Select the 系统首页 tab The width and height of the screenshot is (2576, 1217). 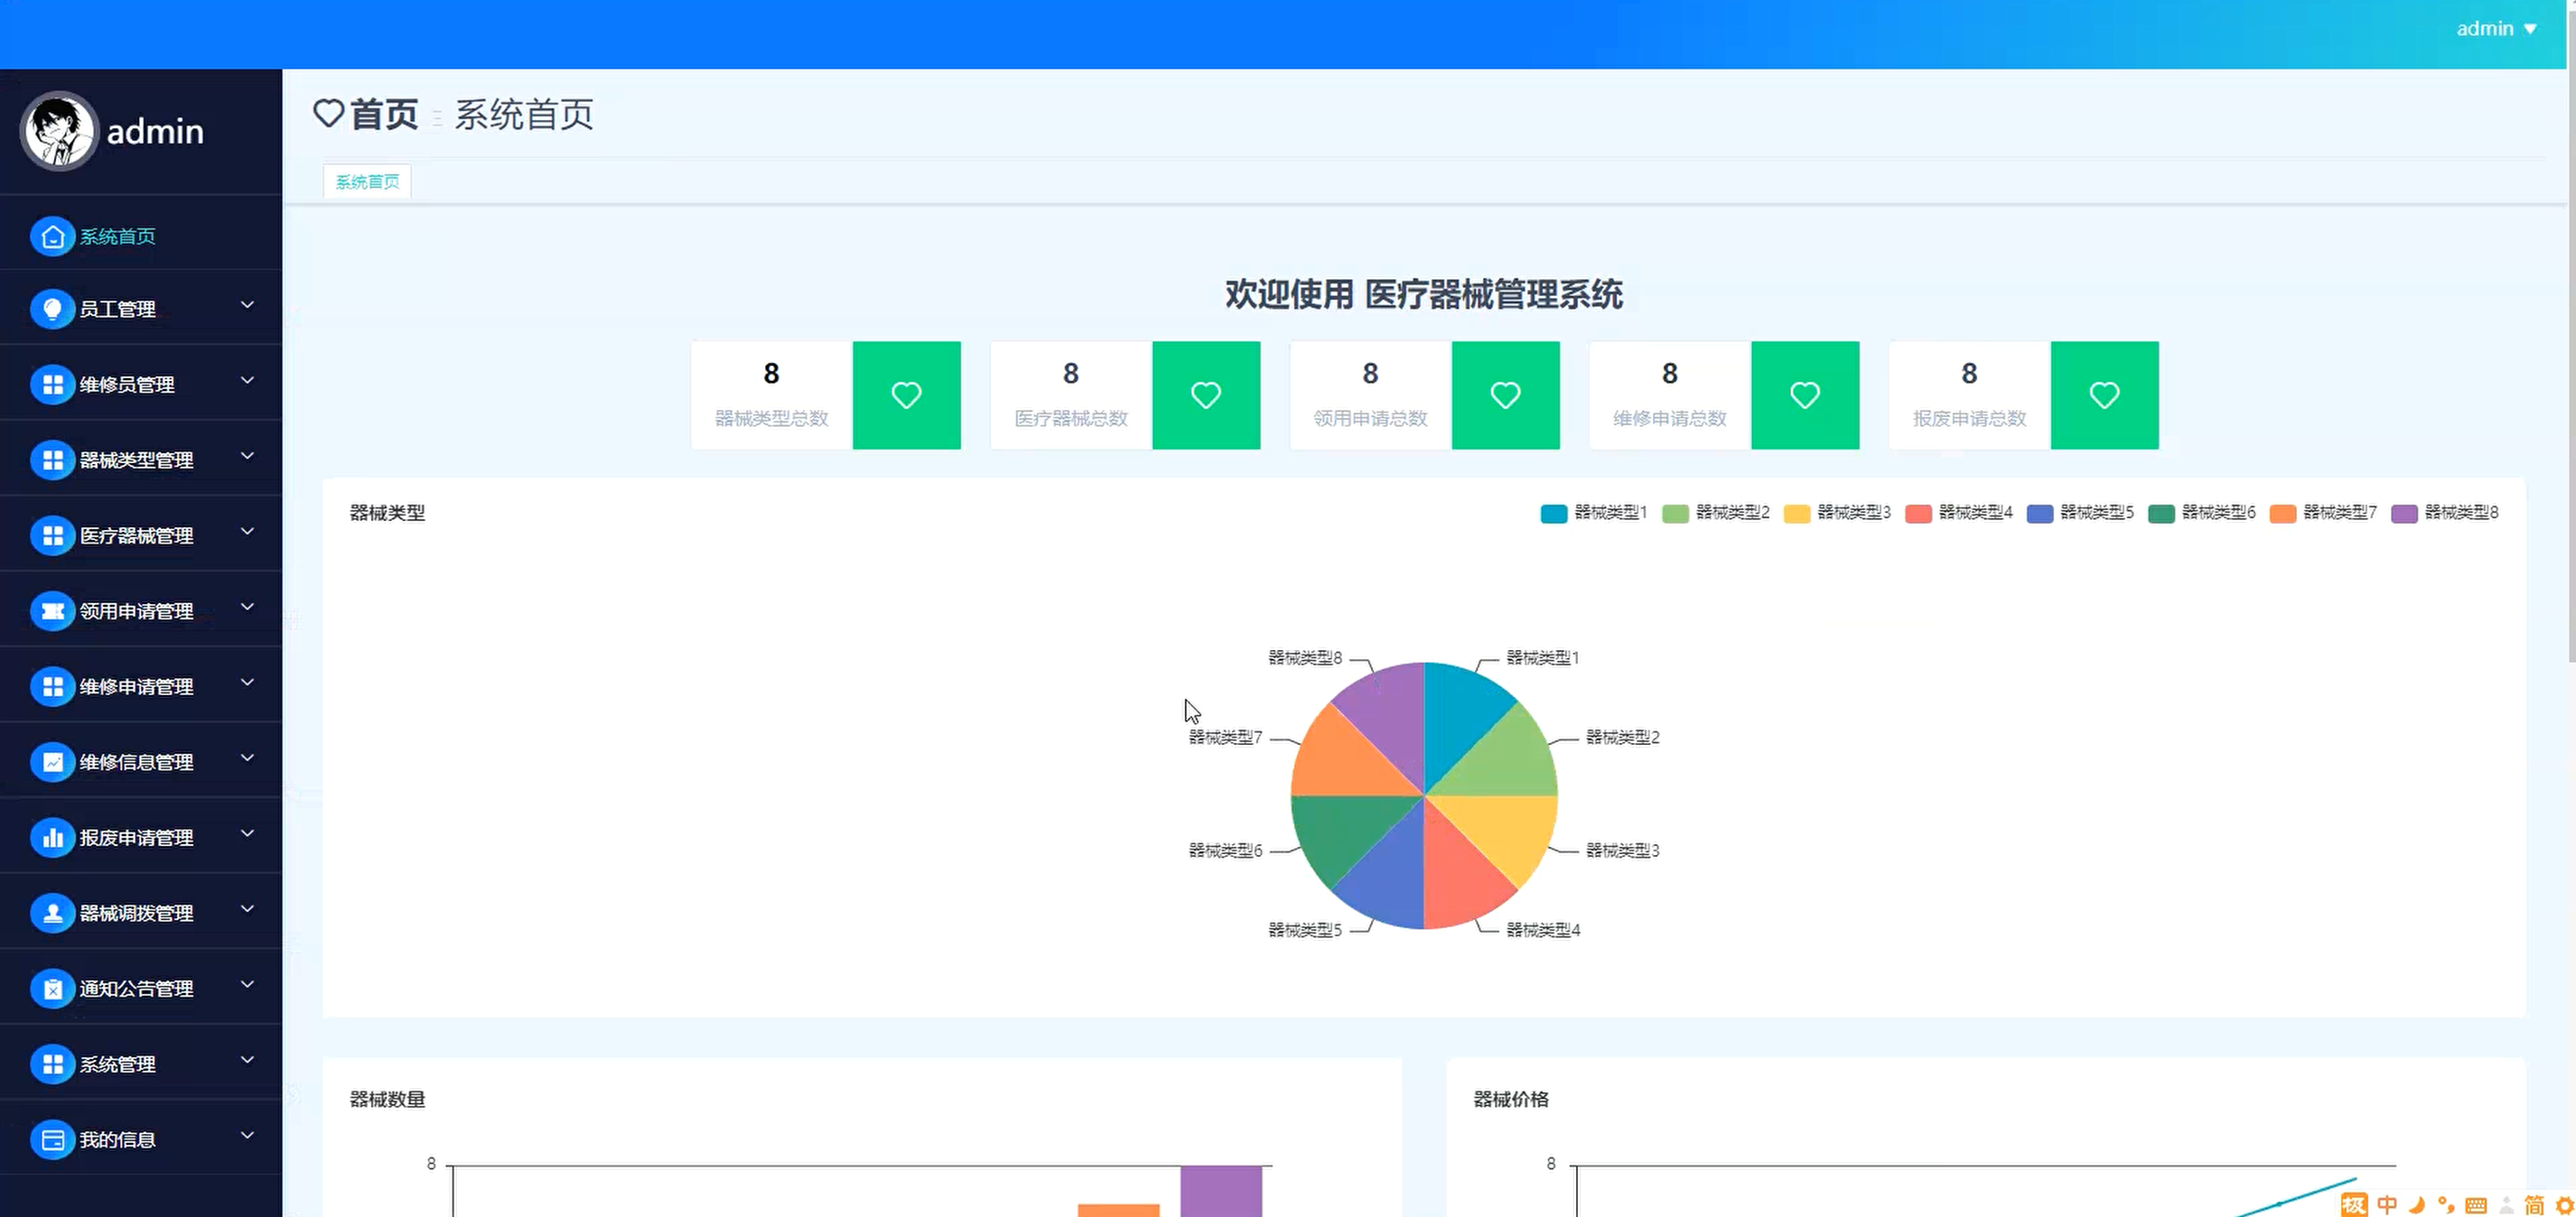tap(367, 181)
